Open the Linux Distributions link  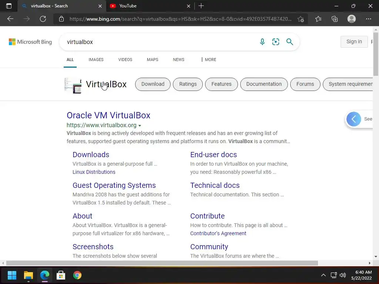[x=94, y=172]
